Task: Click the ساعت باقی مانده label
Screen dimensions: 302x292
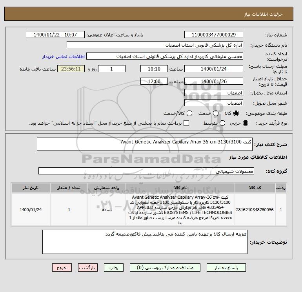Action: (x=38, y=69)
